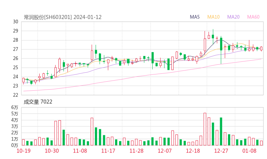267x159 pixels.
Task: Click the MA10 legend label
Action: [x=213, y=17]
